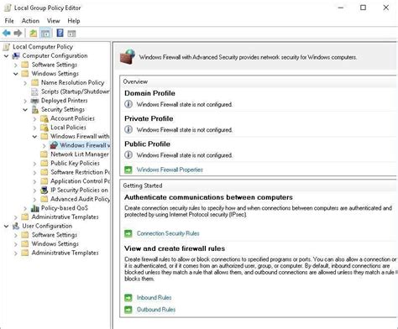Click the info icon under Public Profile
398x329 pixels.
tap(128, 154)
